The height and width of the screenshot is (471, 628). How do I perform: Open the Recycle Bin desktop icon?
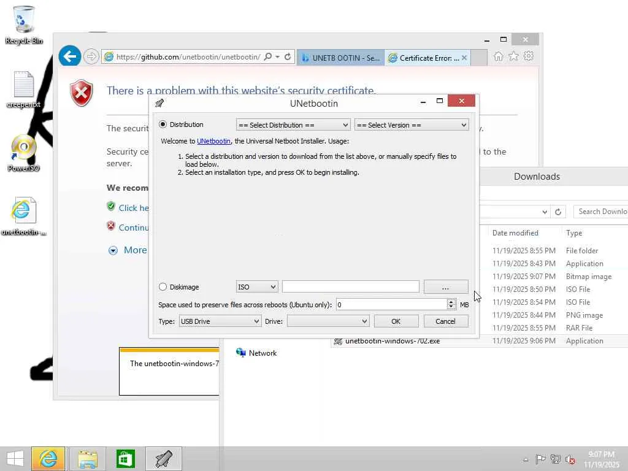click(x=24, y=25)
